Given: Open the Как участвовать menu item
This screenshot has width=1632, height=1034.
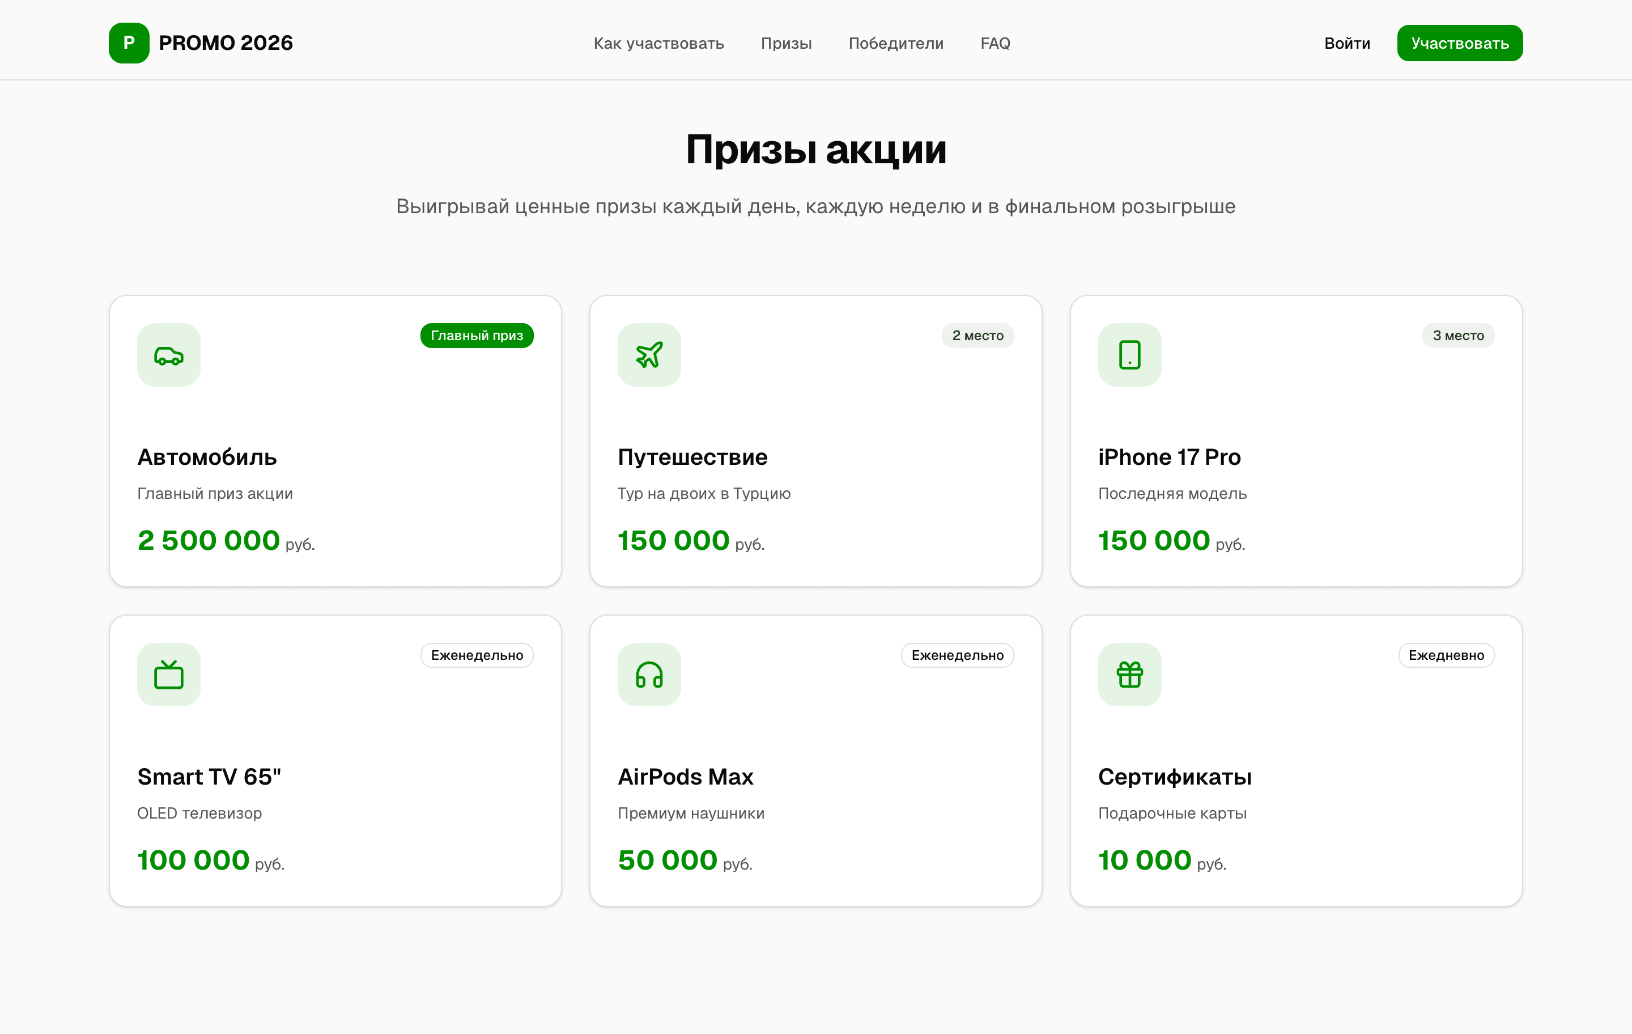Looking at the screenshot, I should point(659,44).
